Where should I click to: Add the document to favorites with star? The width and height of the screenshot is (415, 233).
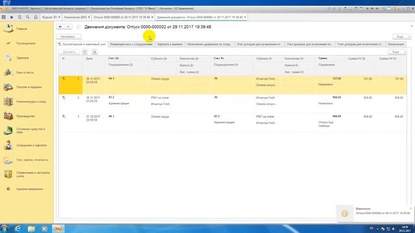[78, 27]
